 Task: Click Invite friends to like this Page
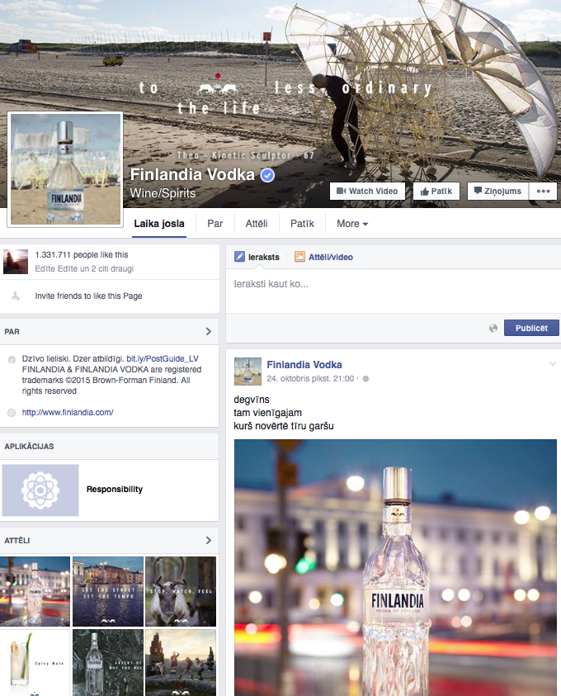click(x=89, y=296)
